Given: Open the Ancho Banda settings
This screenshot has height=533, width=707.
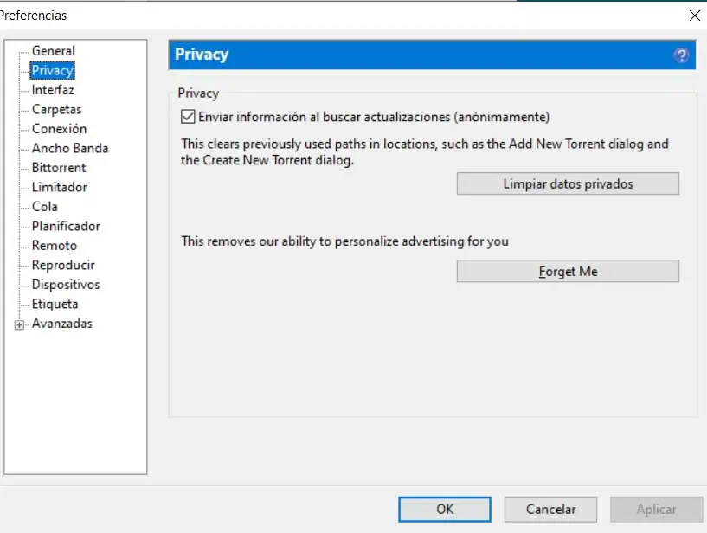Looking at the screenshot, I should point(69,148).
